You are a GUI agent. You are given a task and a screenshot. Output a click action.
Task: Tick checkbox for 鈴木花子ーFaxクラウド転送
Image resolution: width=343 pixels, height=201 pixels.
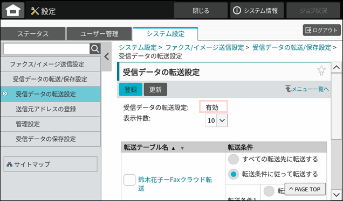129,180
